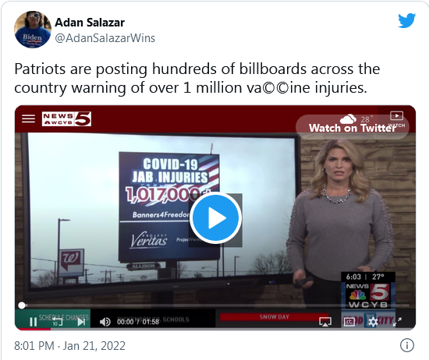Open video settings gear icon
The image size is (429, 360).
coord(373,322)
